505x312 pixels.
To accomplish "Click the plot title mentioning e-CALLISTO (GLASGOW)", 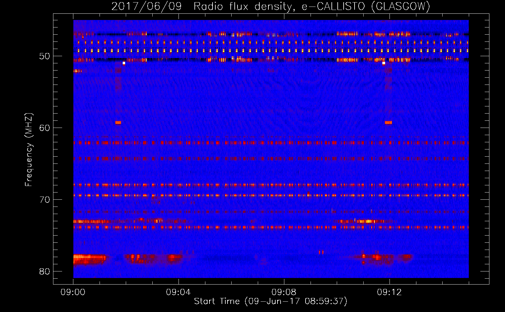I will point(271,6).
